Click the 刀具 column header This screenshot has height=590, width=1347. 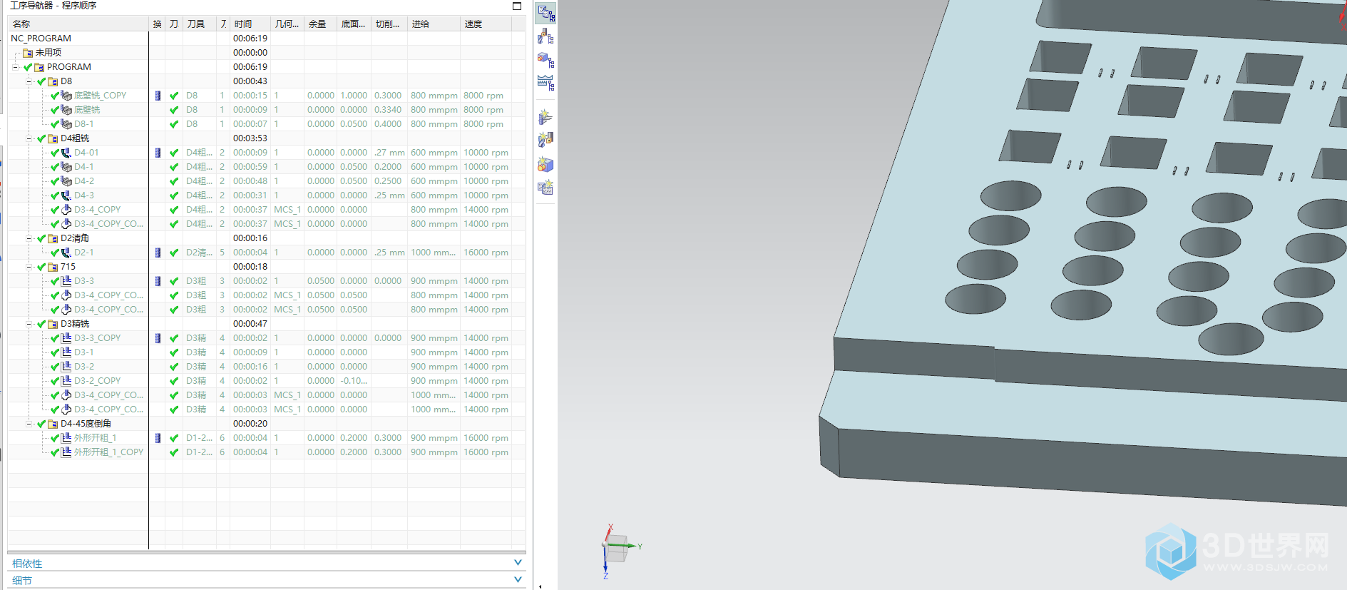click(200, 24)
